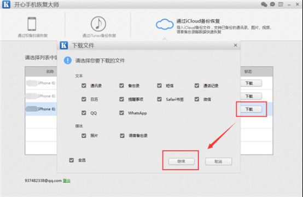Click the app logo in title bar
Viewport: 303px width, 197px height.
tap(6, 4)
